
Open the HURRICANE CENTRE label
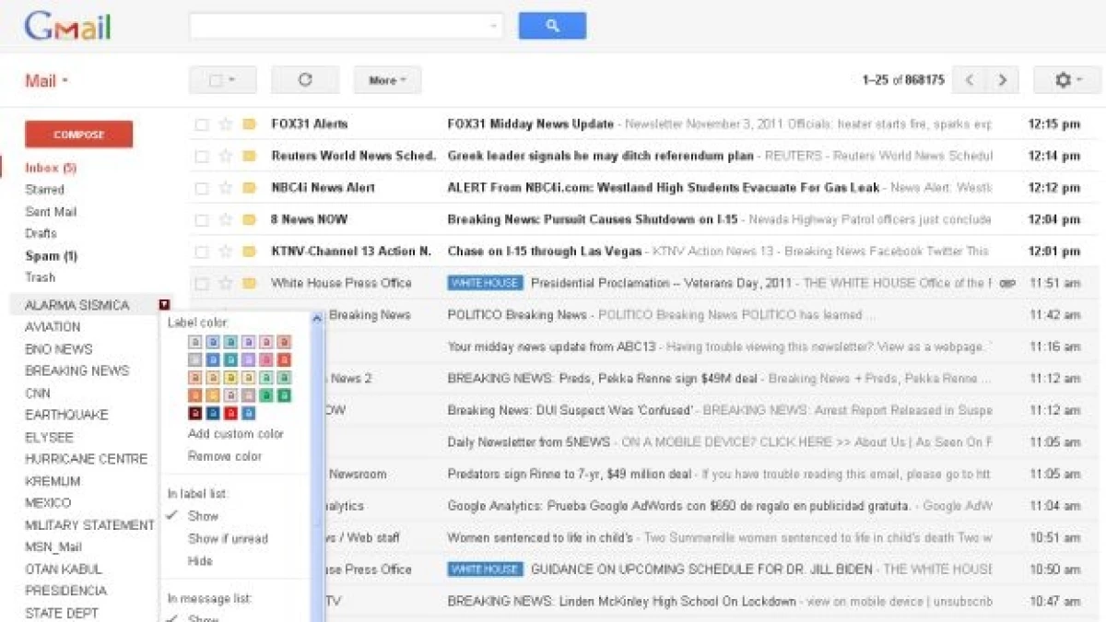[x=86, y=459]
